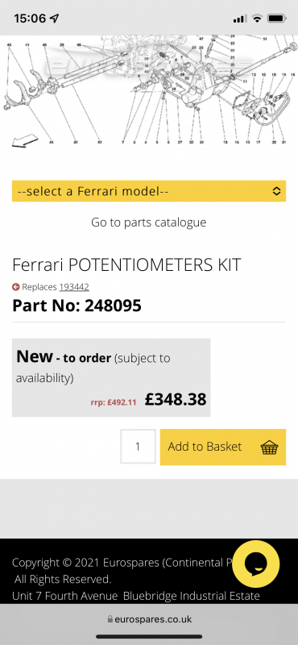Tap the cellular signal bars icon

tap(240, 19)
